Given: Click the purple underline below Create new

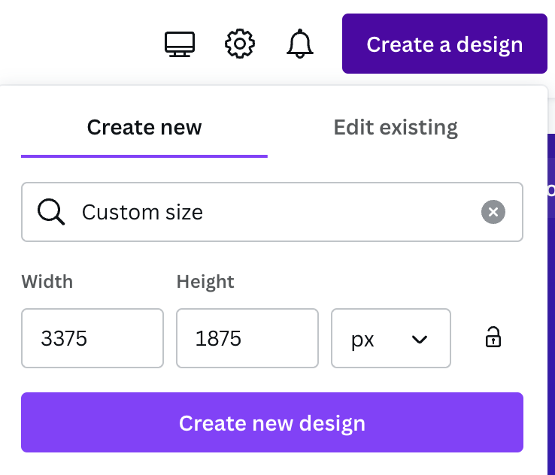Looking at the screenshot, I should point(144,156).
